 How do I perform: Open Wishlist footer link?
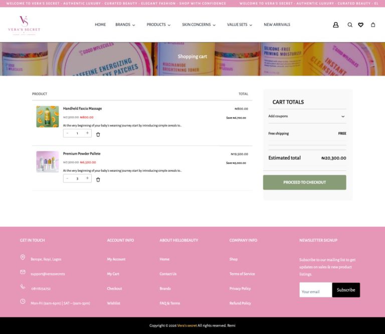(113, 303)
